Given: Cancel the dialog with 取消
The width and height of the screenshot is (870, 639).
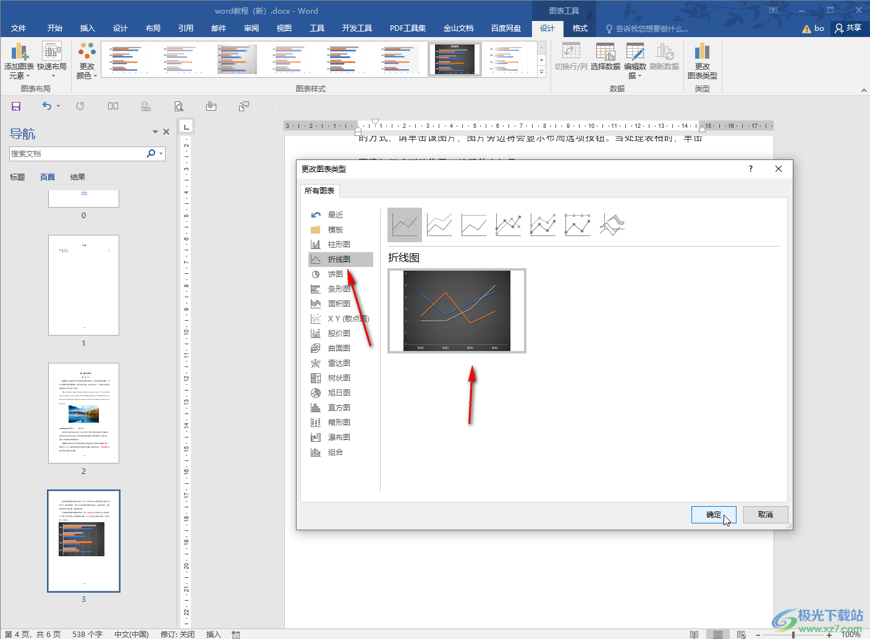Looking at the screenshot, I should [x=766, y=515].
